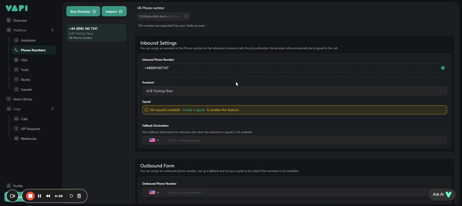The image size is (462, 206).
Task: Open the Voice Library section
Action: click(x=23, y=99)
